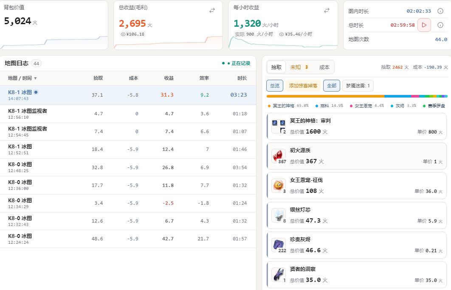Click the eye icon next to ¥106.18

point(123,34)
